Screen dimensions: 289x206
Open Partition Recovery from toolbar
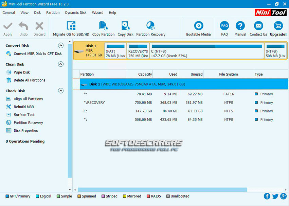(151, 29)
